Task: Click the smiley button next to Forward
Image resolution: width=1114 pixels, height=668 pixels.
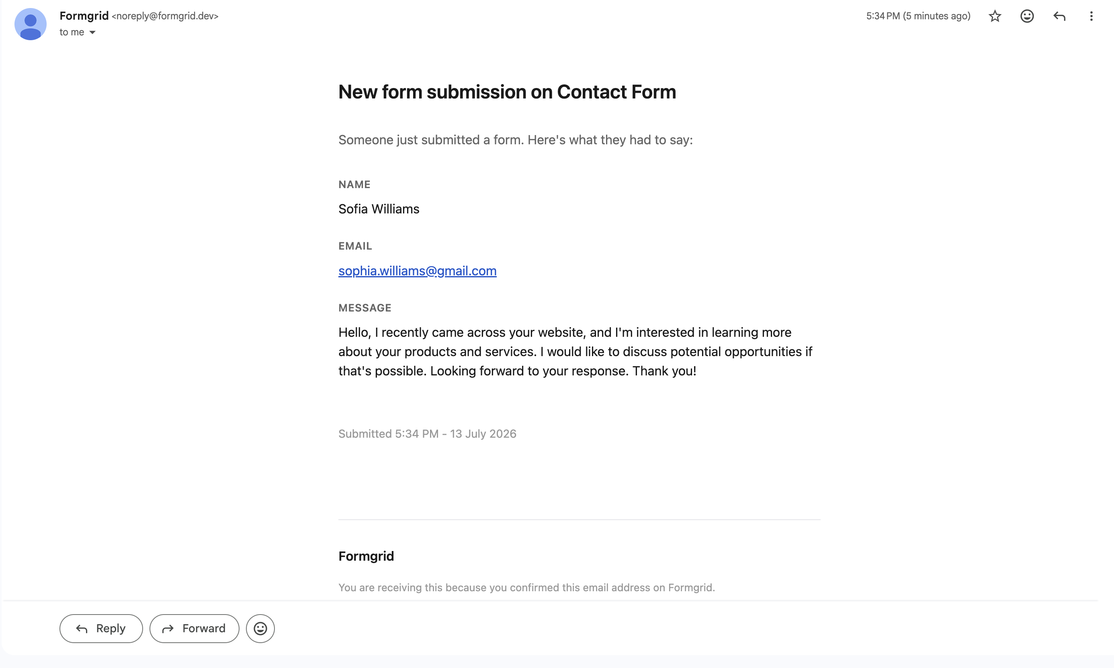Action: pos(260,628)
